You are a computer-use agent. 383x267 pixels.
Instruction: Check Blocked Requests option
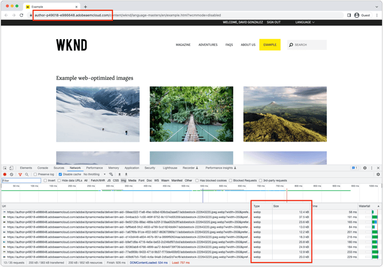[230, 180]
